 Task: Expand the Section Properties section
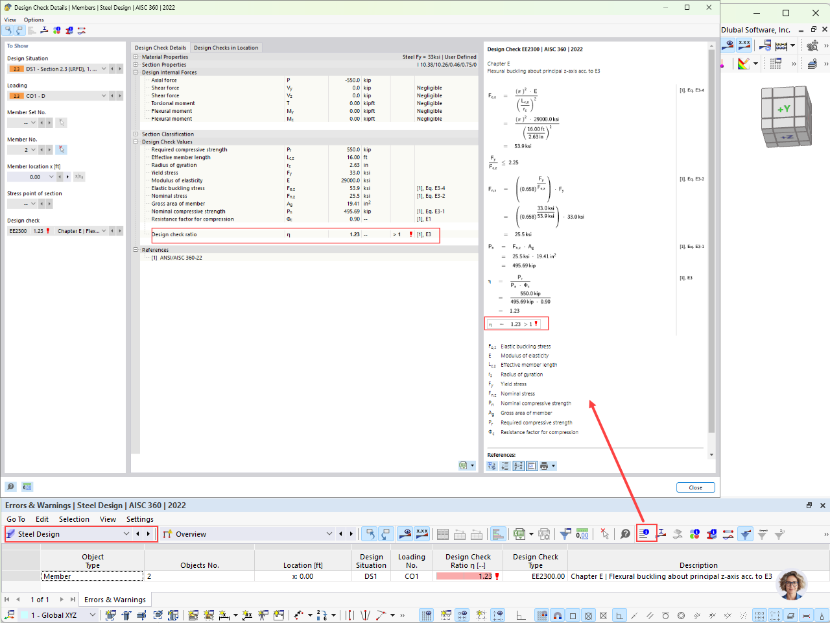click(136, 65)
